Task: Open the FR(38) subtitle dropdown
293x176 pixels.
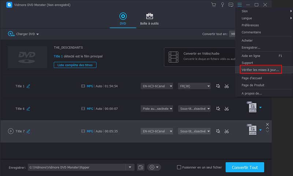Action: 194,86
